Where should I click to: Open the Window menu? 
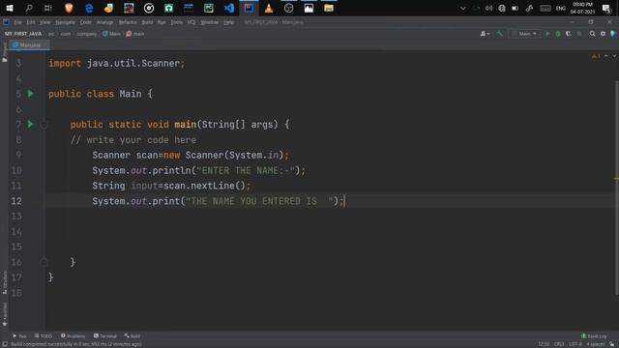[x=209, y=22]
